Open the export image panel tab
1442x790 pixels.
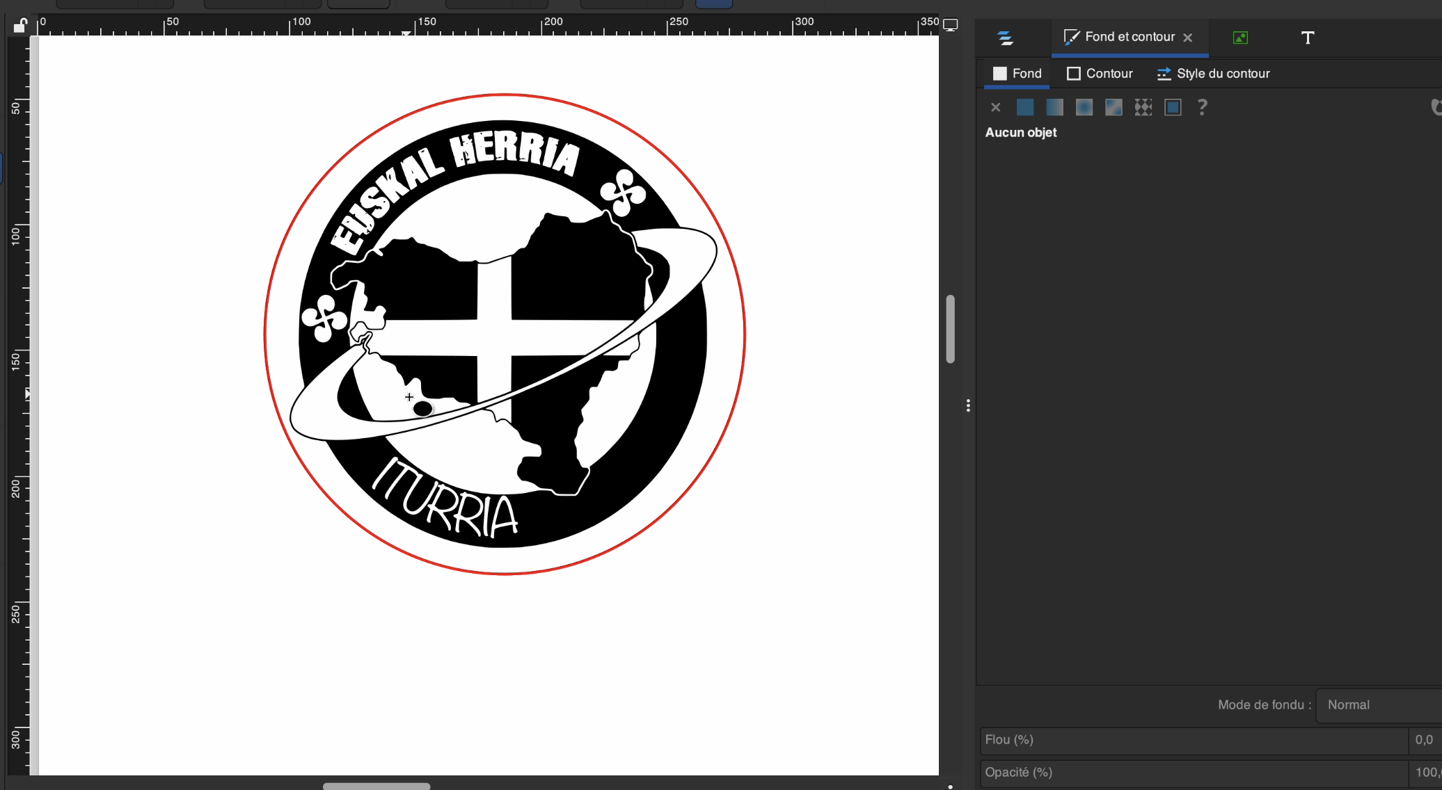(x=1240, y=38)
